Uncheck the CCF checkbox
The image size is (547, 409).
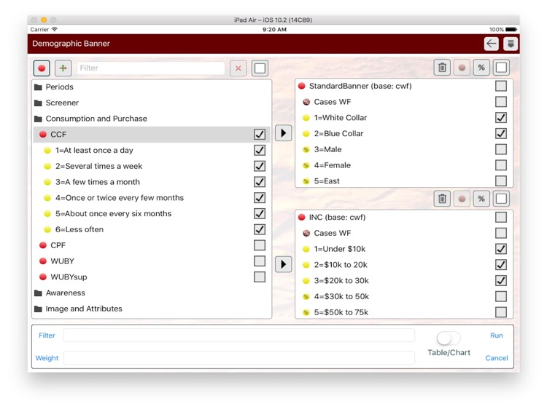point(260,135)
